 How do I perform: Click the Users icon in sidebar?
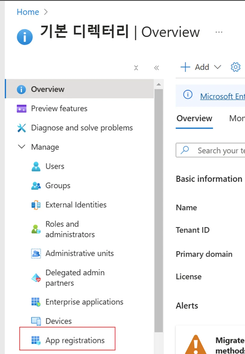tap(36, 166)
